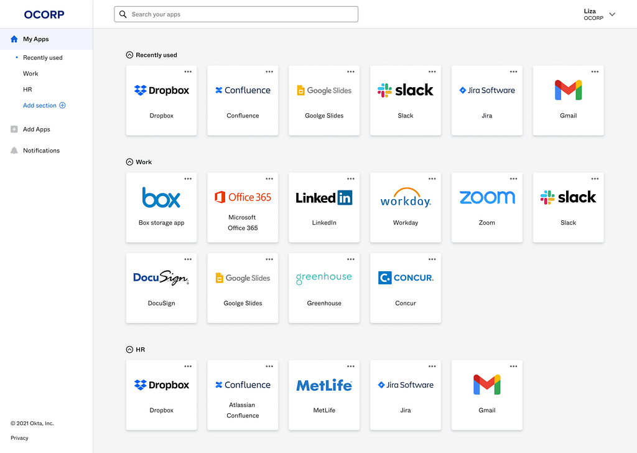Open Notifications from sidebar
Viewport: 637px width, 453px height.
coord(42,151)
